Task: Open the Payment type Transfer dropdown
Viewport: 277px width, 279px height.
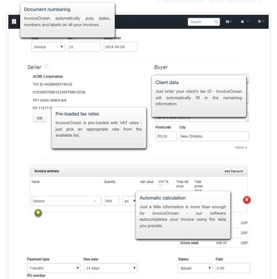Action: tap(53, 268)
